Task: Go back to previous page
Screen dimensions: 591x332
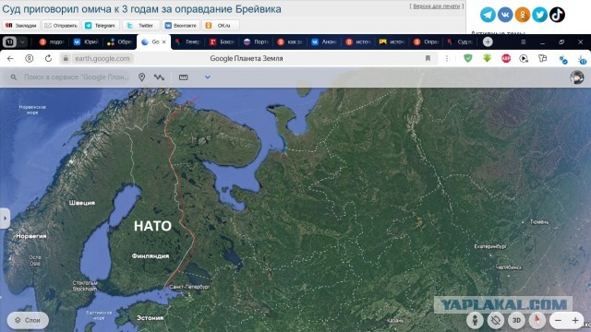Action: coord(10,58)
